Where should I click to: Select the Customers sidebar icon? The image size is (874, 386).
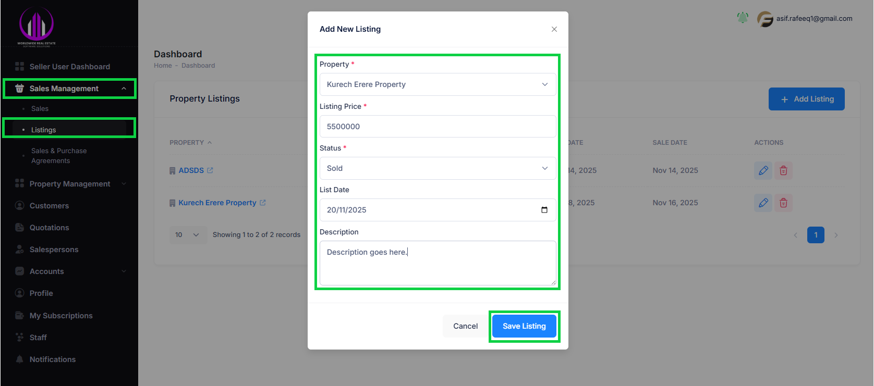(19, 205)
